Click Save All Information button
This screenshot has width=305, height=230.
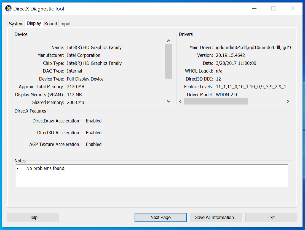pos(216,217)
